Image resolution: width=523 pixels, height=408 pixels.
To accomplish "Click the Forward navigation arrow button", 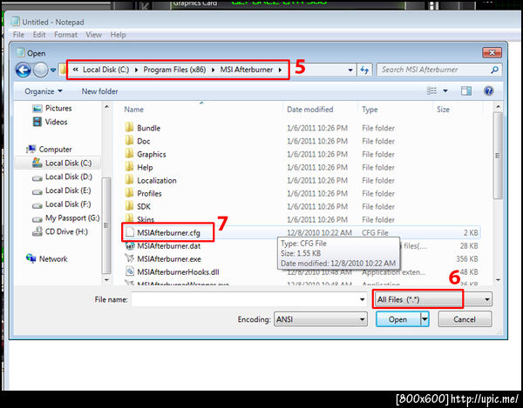I will click(x=41, y=70).
